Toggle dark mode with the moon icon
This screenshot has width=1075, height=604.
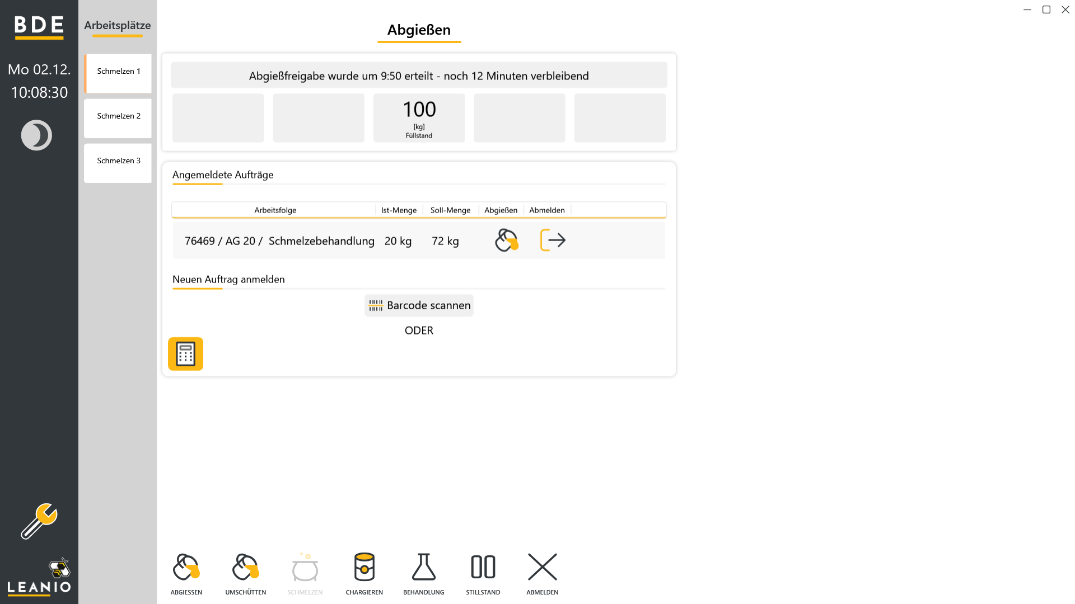[36, 135]
